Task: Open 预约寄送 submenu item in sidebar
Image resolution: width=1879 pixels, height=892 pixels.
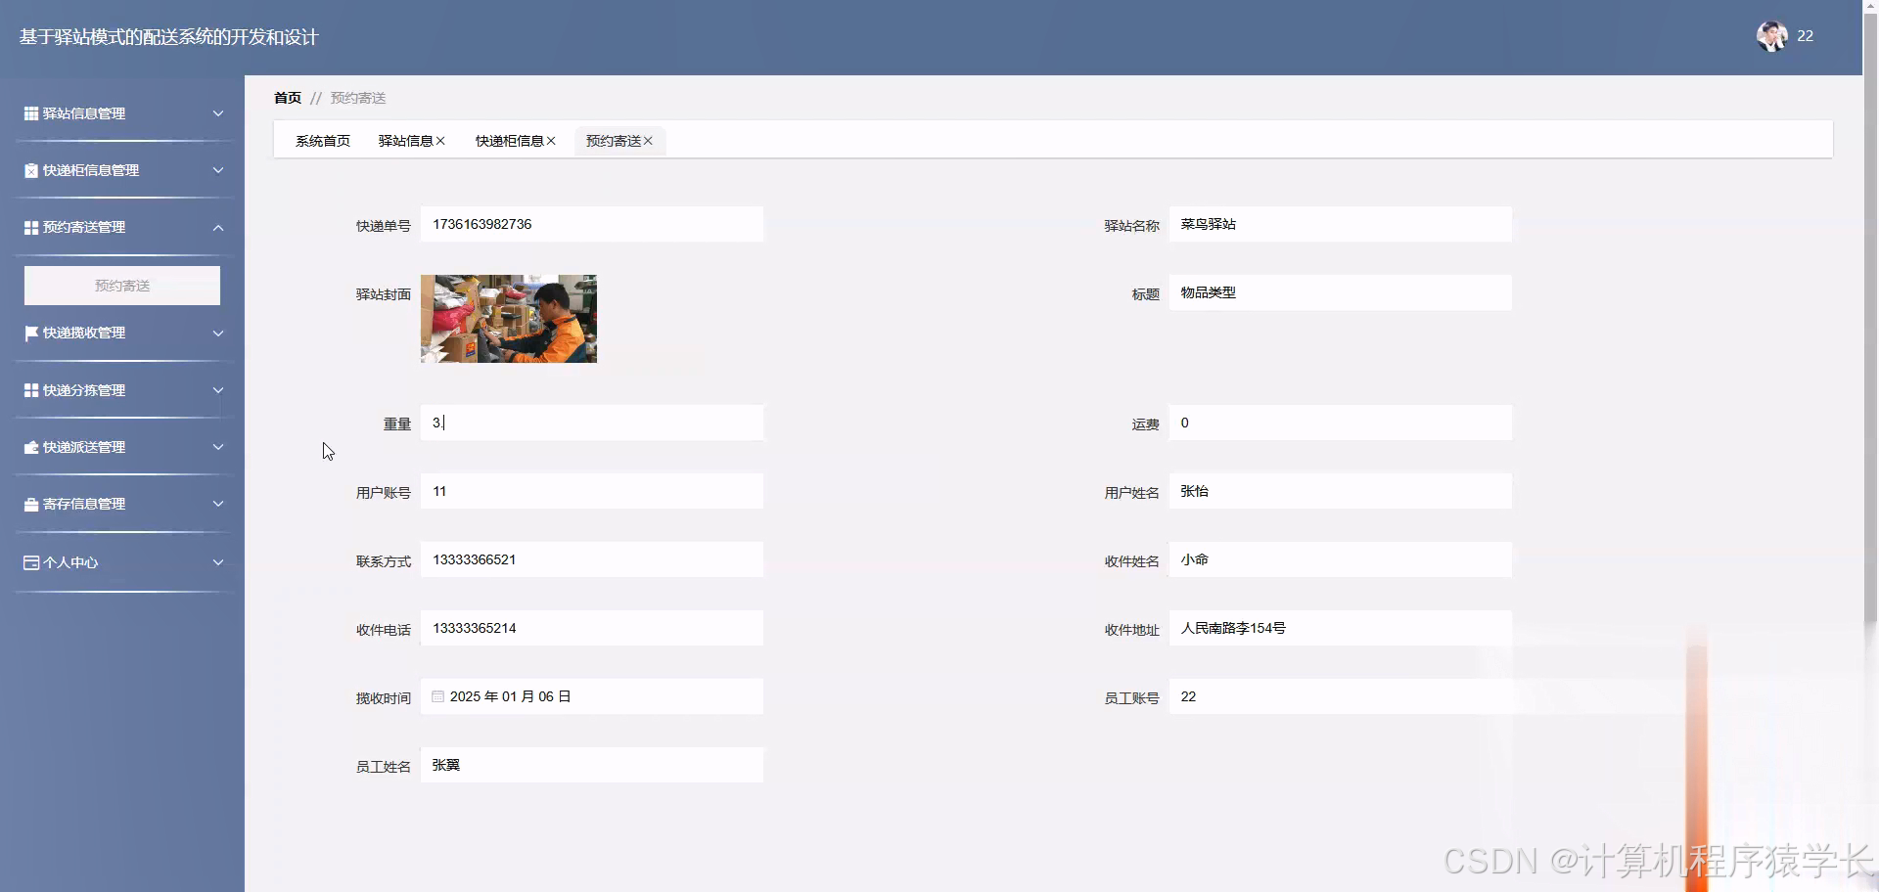Action: click(122, 286)
